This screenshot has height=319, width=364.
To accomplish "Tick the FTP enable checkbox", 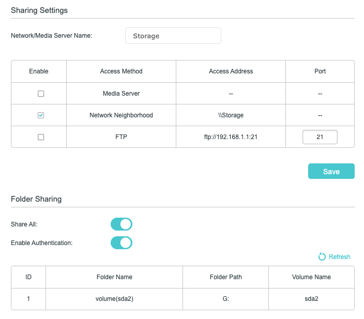I will tap(41, 137).
